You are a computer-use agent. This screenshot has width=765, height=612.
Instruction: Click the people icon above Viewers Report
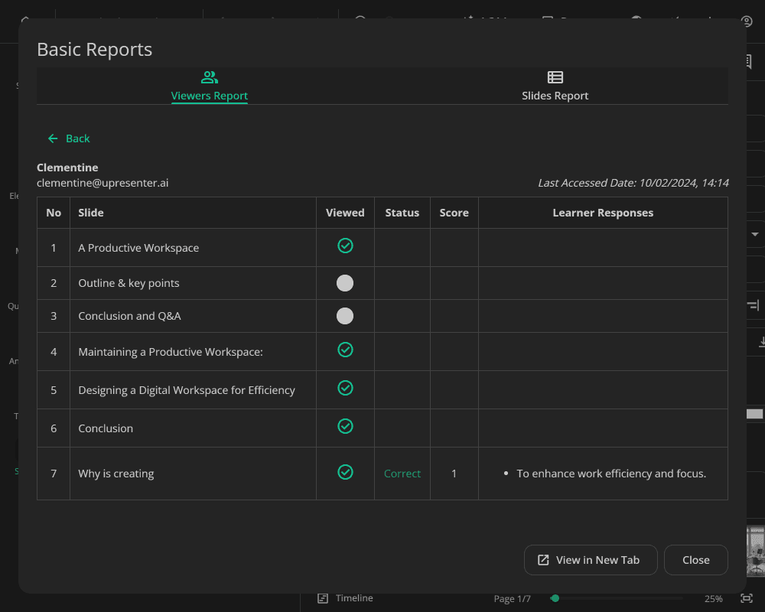tap(209, 77)
